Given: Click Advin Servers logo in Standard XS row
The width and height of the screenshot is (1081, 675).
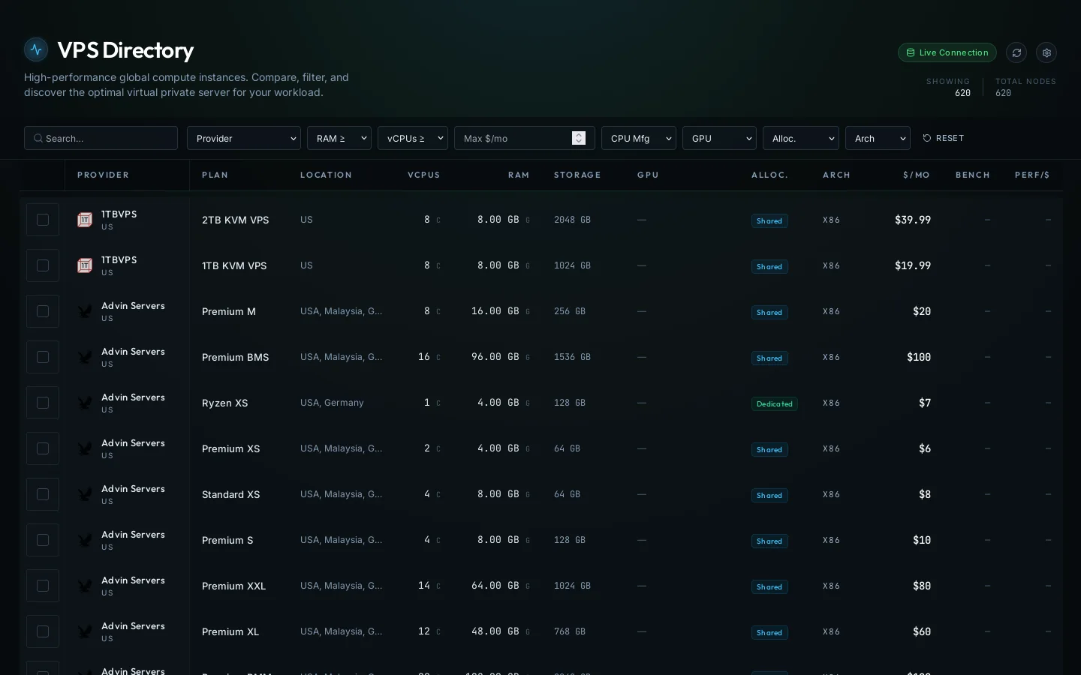Looking at the screenshot, I should [x=85, y=494].
